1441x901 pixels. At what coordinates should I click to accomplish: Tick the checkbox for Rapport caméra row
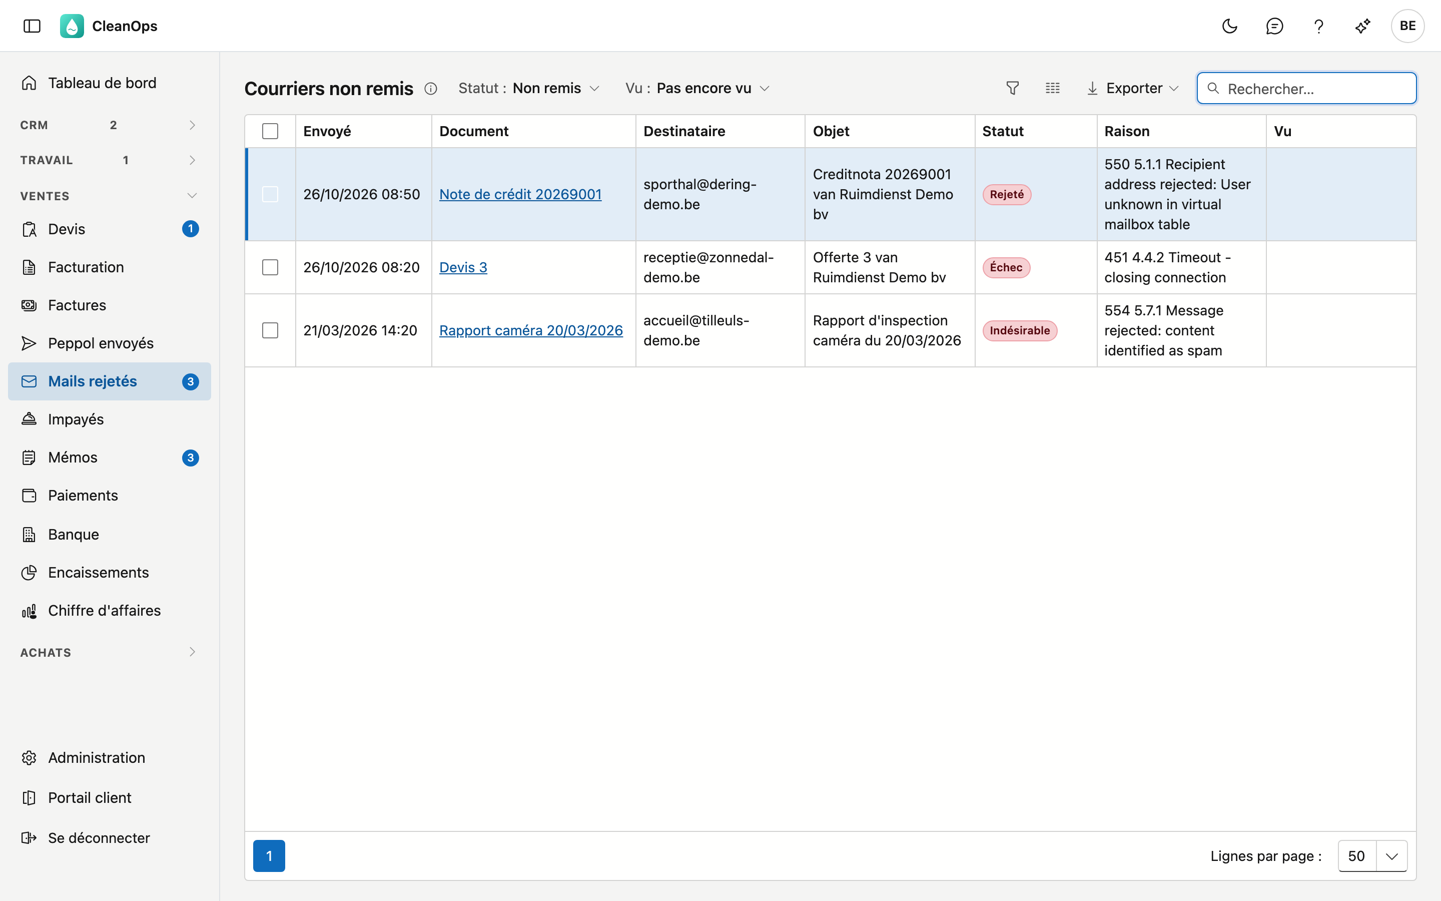(270, 331)
